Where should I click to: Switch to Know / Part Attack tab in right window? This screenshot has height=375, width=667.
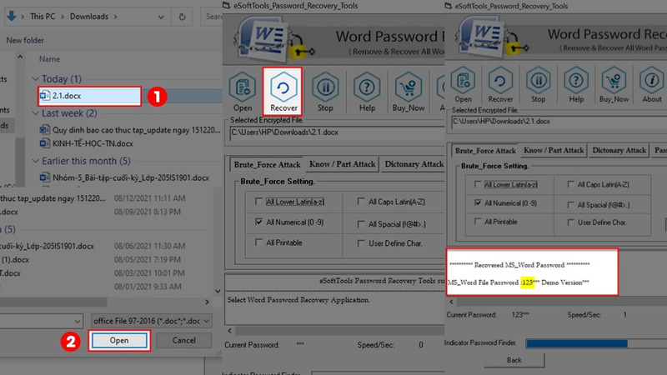click(554, 150)
